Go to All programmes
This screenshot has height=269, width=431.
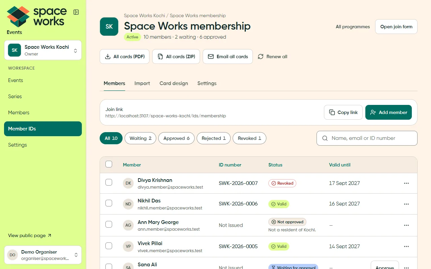coord(353,27)
